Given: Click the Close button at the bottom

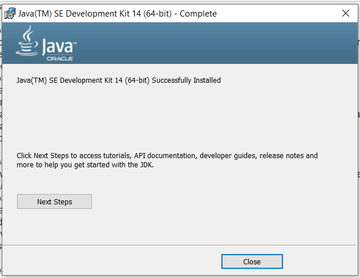Looking at the screenshot, I should 252,261.
